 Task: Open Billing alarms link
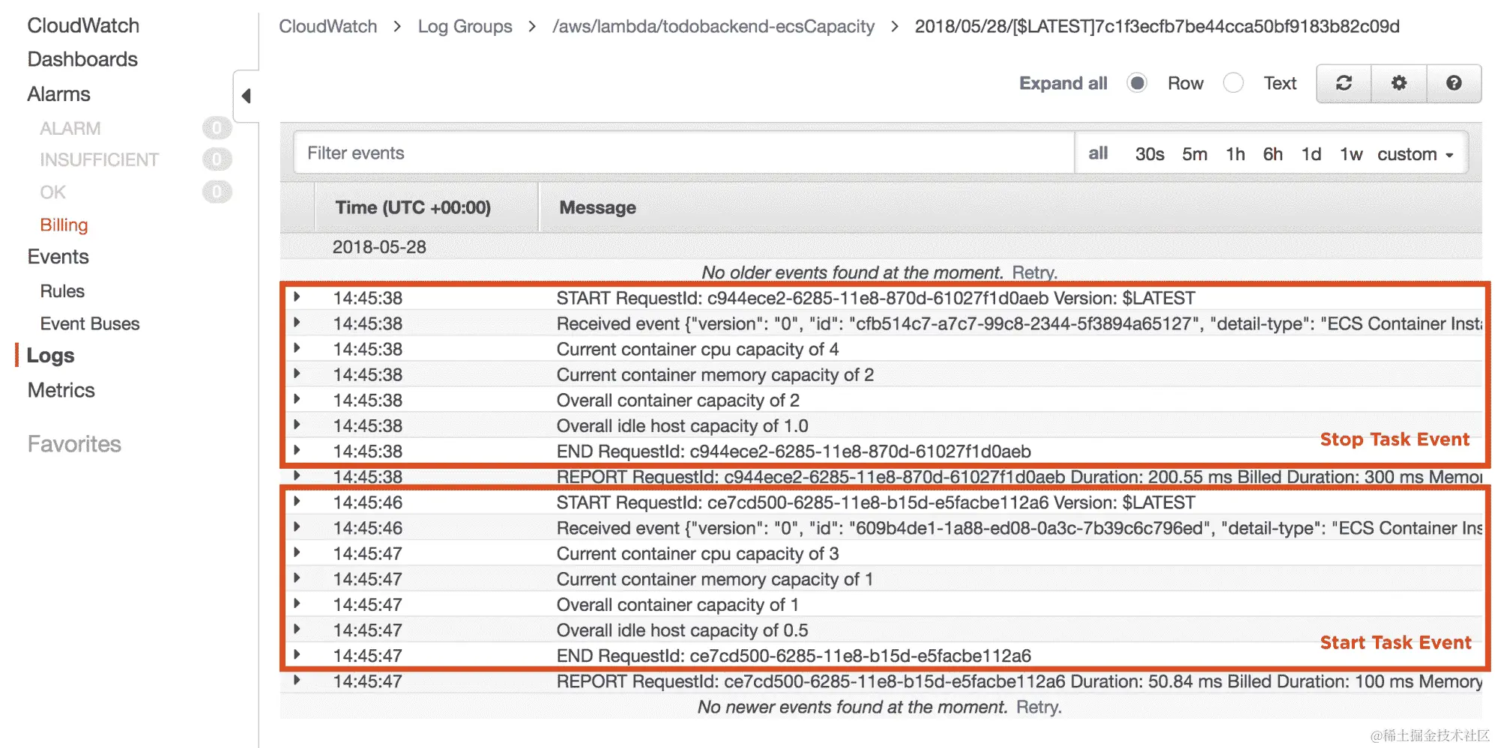pos(64,225)
